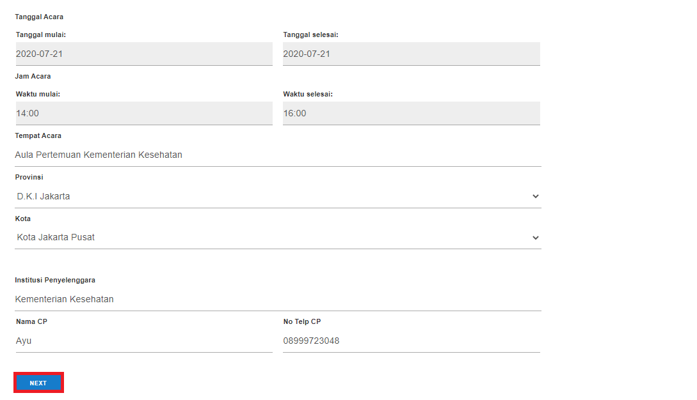
Task: Select the Waktu selesai time field
Action: 411,113
